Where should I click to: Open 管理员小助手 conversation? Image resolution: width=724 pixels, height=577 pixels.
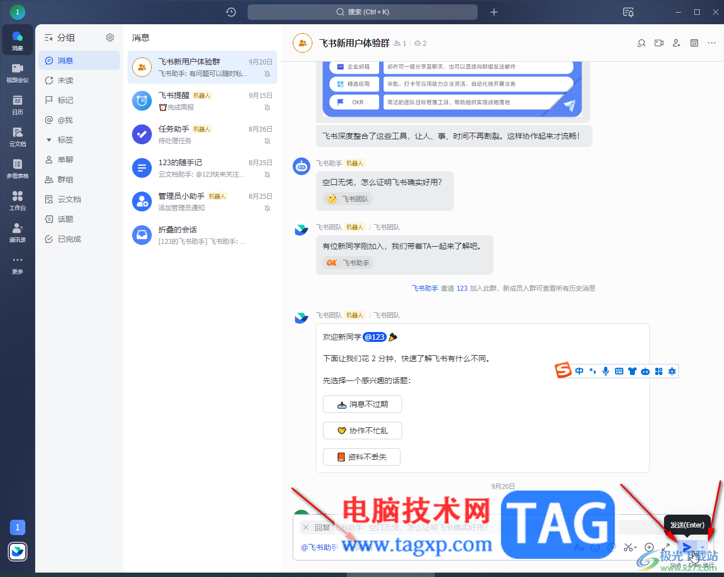point(202,202)
